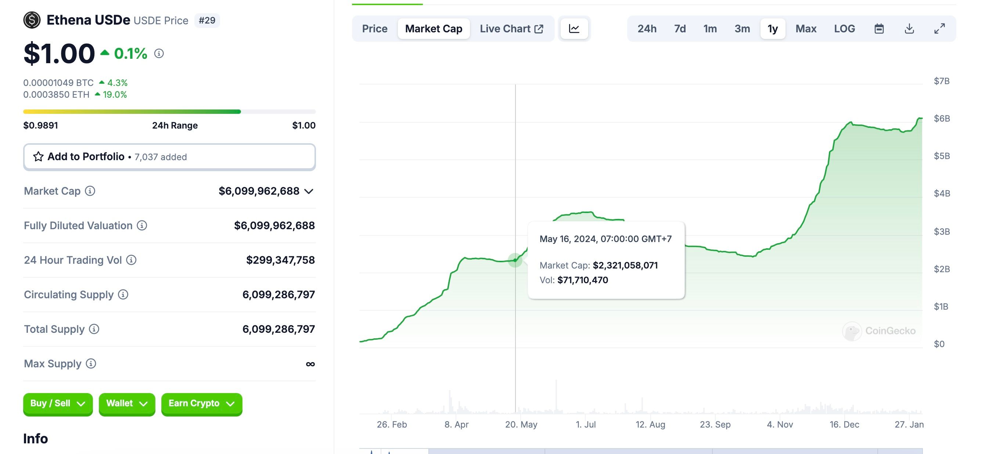
Task: Click the line chart type icon
Action: tap(574, 29)
